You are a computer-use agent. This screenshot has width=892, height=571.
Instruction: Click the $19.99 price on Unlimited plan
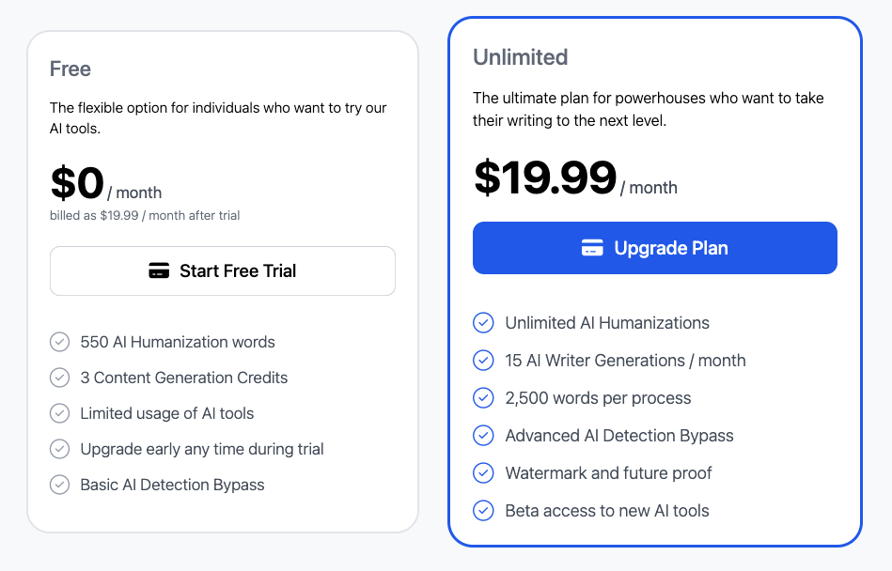click(x=545, y=178)
